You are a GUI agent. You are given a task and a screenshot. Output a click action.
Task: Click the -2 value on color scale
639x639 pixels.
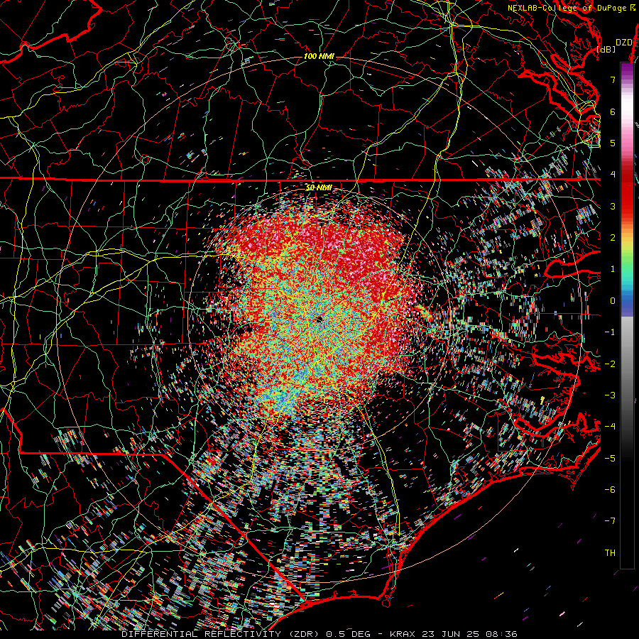pos(610,364)
